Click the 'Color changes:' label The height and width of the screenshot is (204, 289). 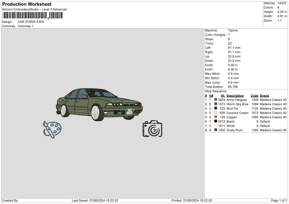[x=215, y=35]
